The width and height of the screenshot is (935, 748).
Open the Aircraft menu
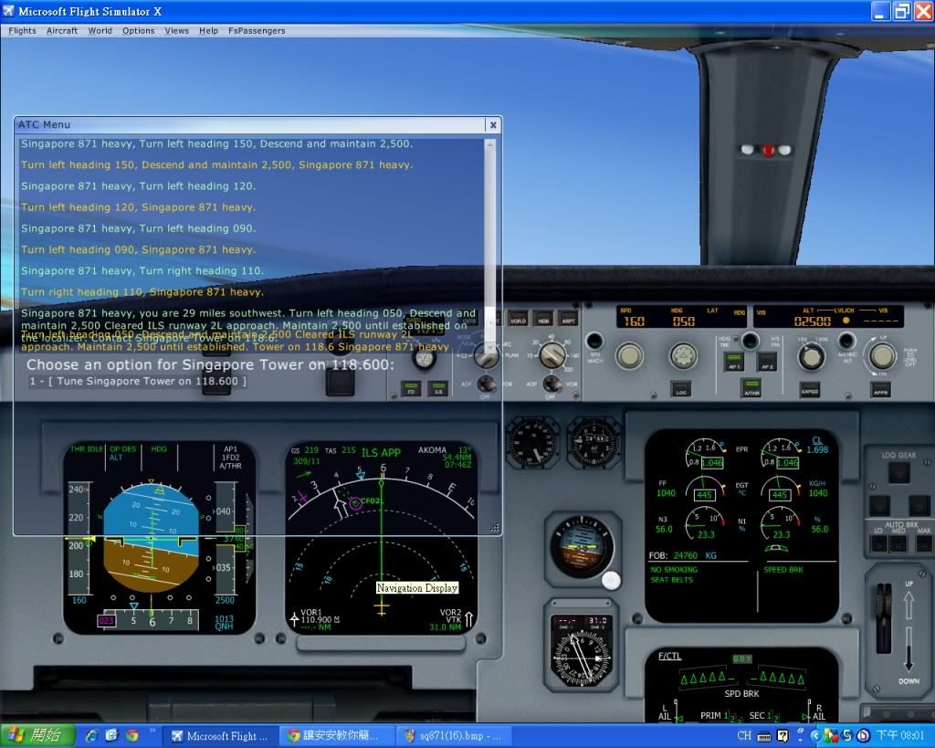point(62,30)
